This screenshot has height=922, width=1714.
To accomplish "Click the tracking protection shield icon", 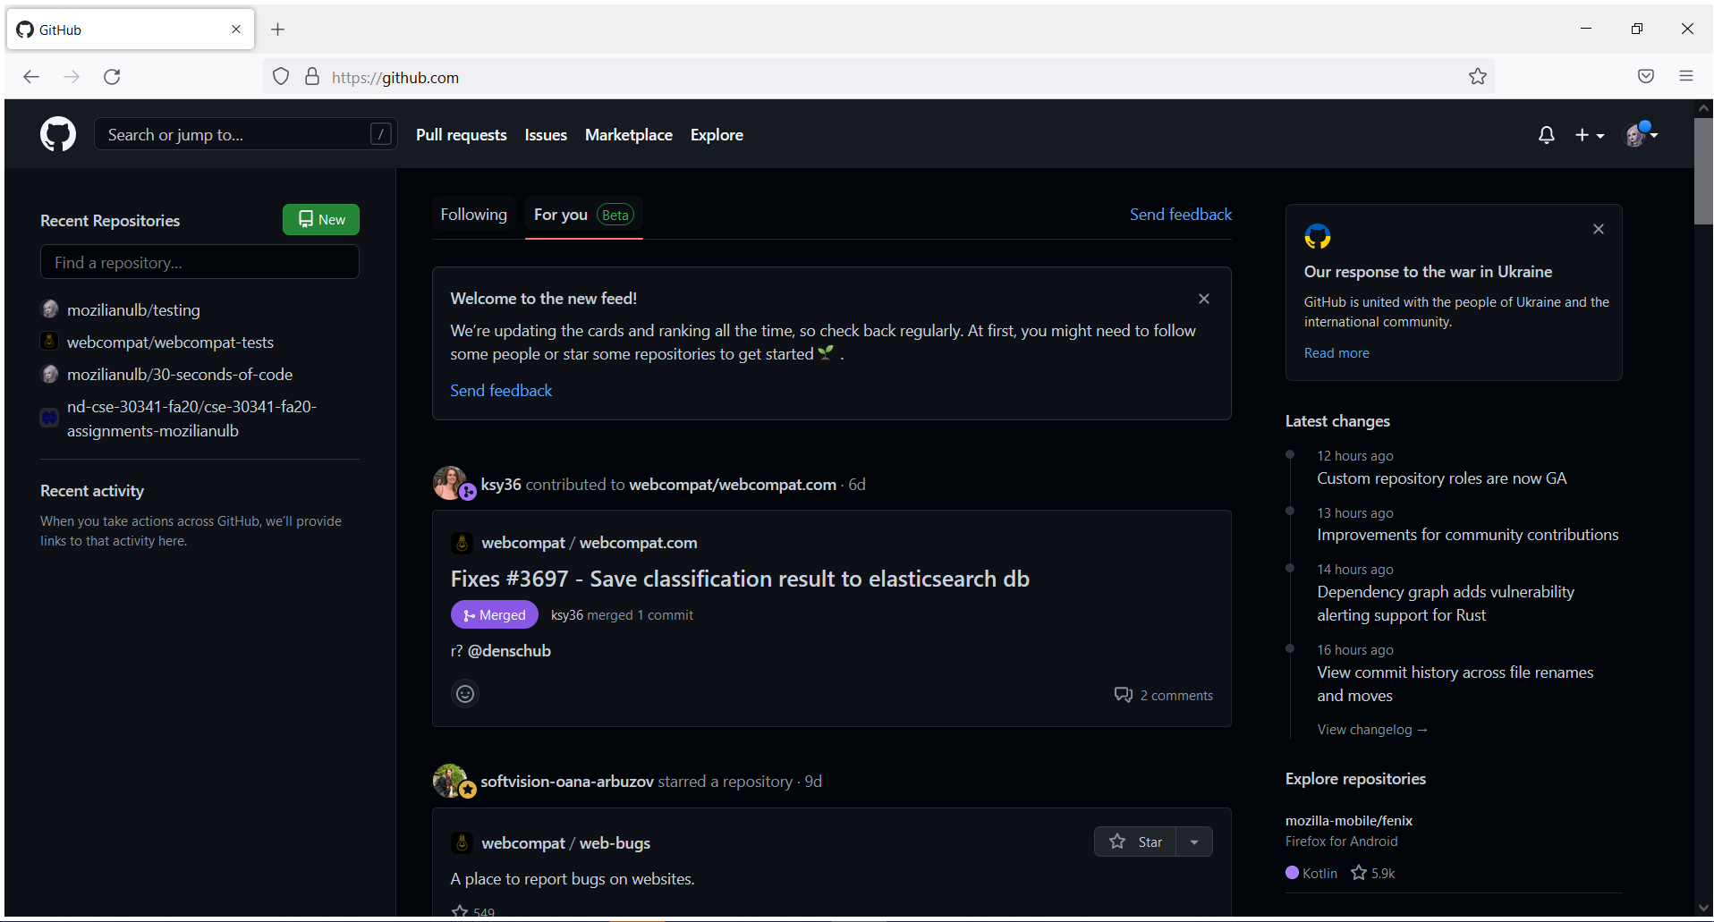I will (280, 76).
